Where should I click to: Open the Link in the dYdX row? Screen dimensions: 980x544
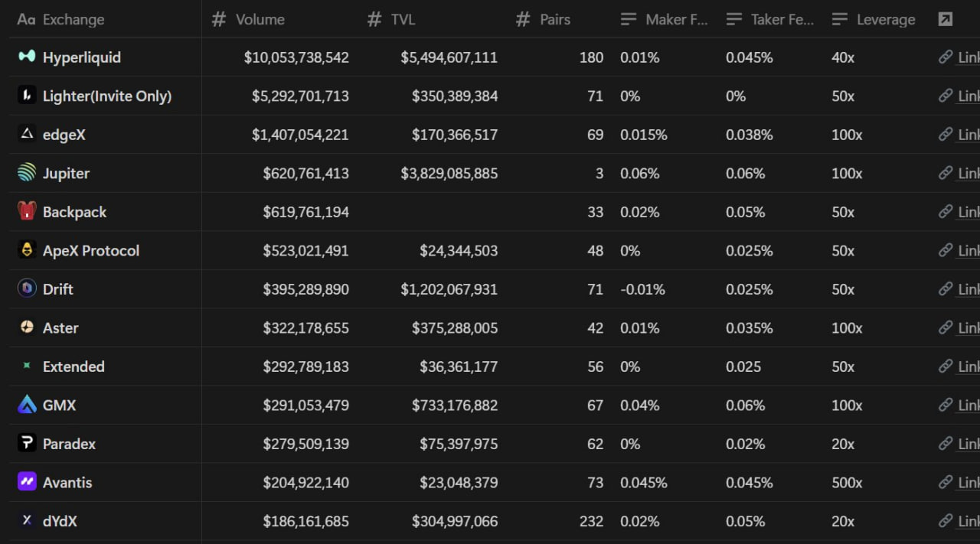(969, 521)
